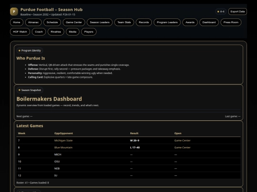Viewport: 257px width, 192px height.
Task: Click the NEB opponent cell
Action: 57,168
